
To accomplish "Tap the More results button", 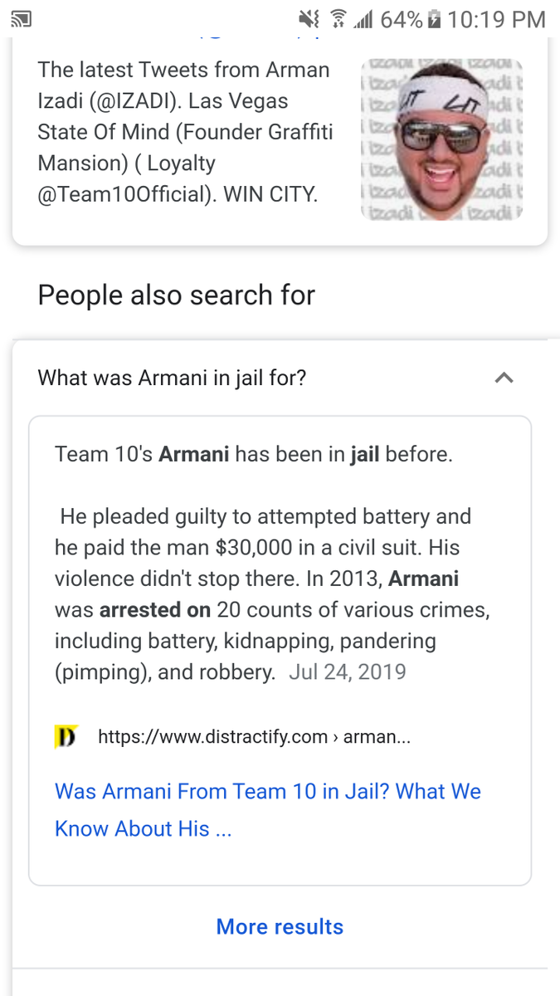I will point(280,926).
